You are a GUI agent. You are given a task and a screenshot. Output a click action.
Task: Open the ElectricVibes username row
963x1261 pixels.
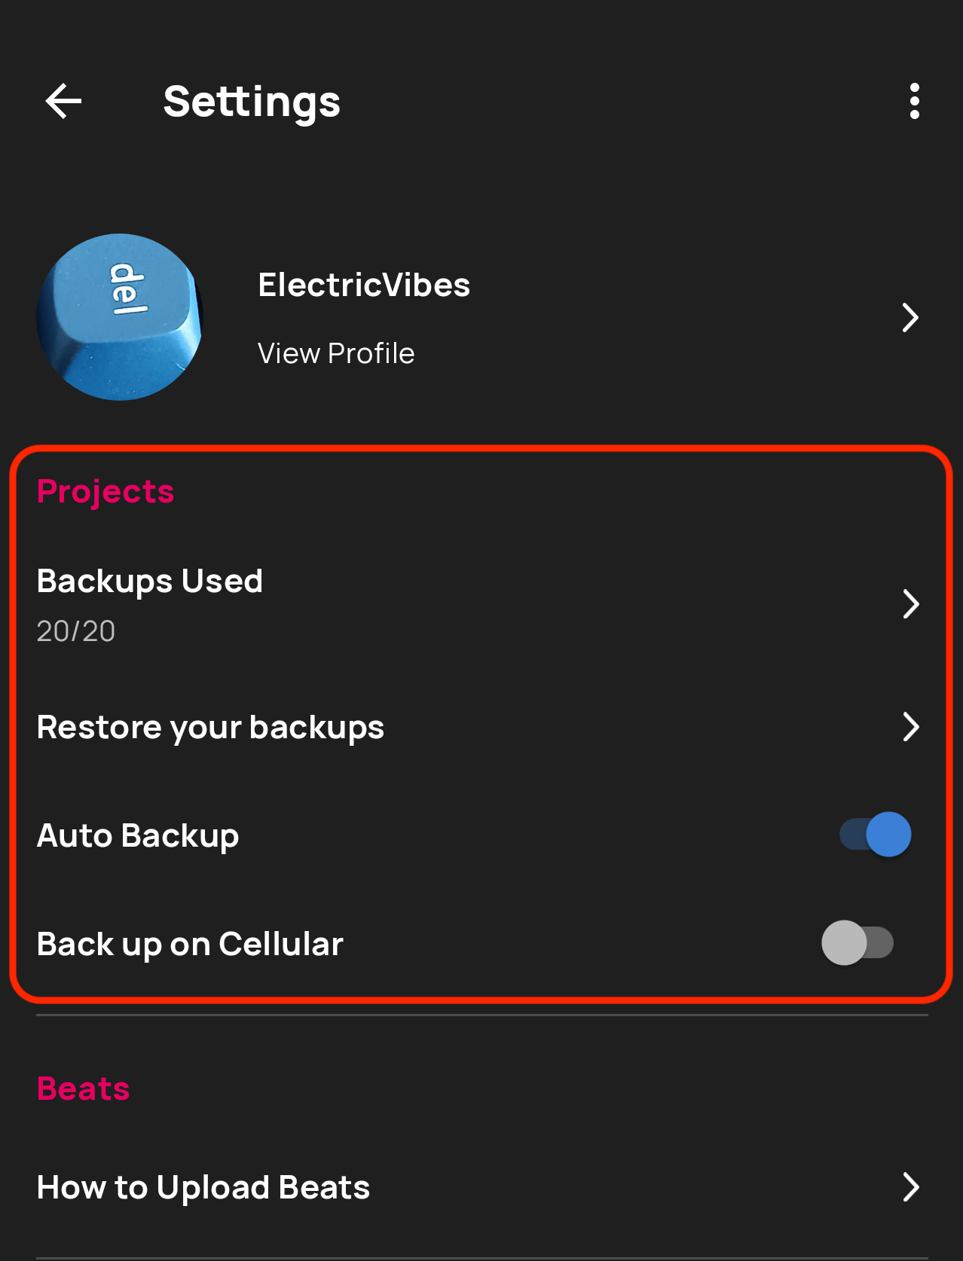pyautogui.click(x=363, y=285)
